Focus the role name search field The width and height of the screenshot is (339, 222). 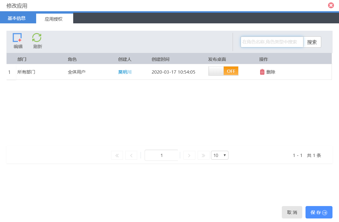pos(272,42)
